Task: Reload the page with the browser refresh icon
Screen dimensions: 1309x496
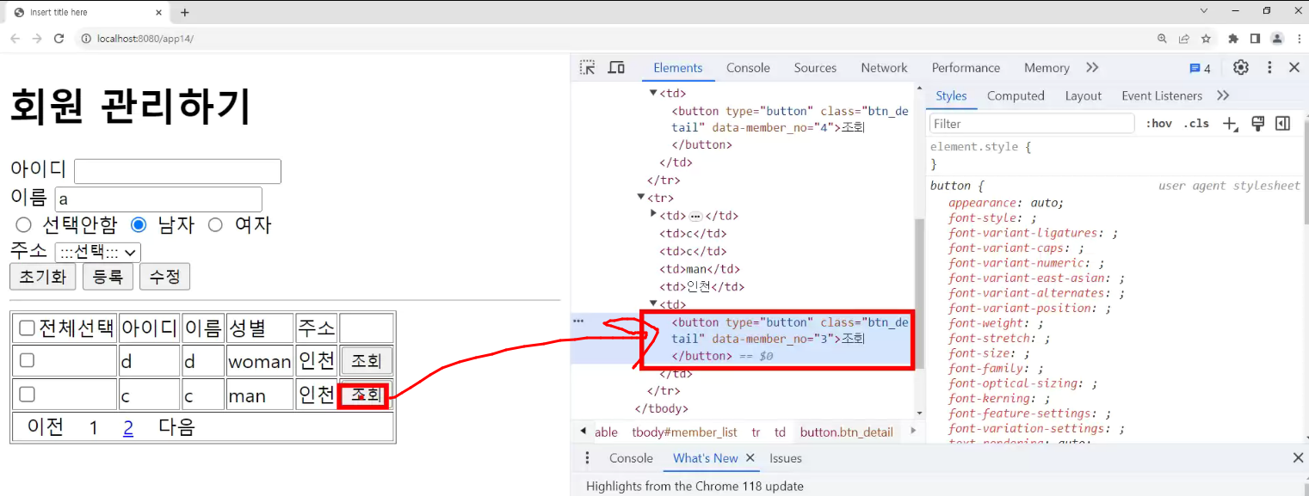Action: [59, 39]
